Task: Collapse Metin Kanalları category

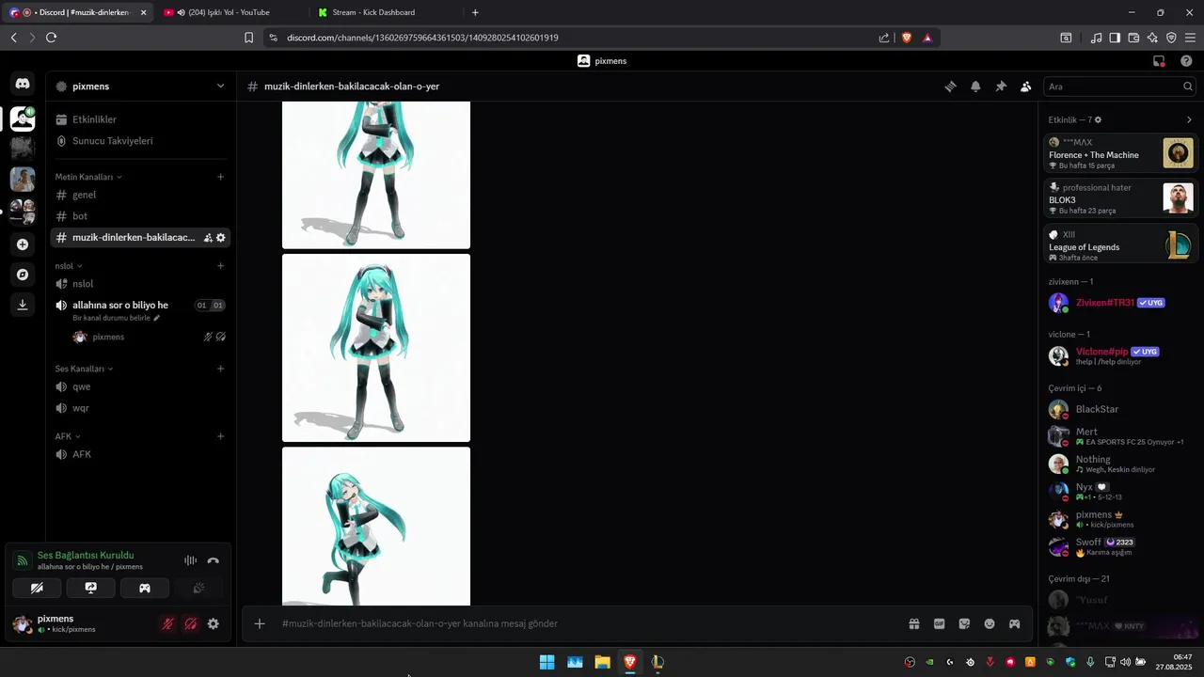Action: (88, 177)
